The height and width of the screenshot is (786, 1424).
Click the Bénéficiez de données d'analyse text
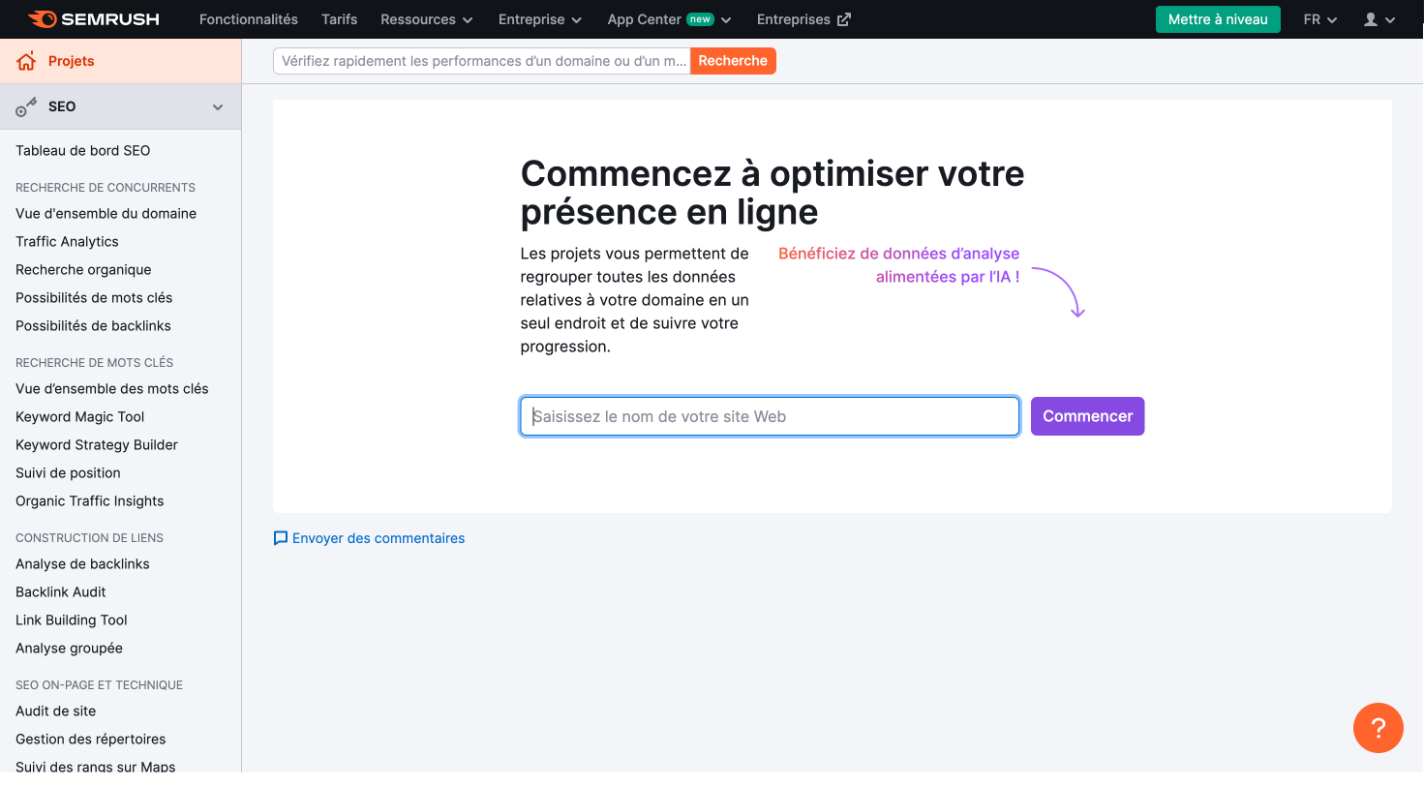pyautogui.click(x=899, y=265)
